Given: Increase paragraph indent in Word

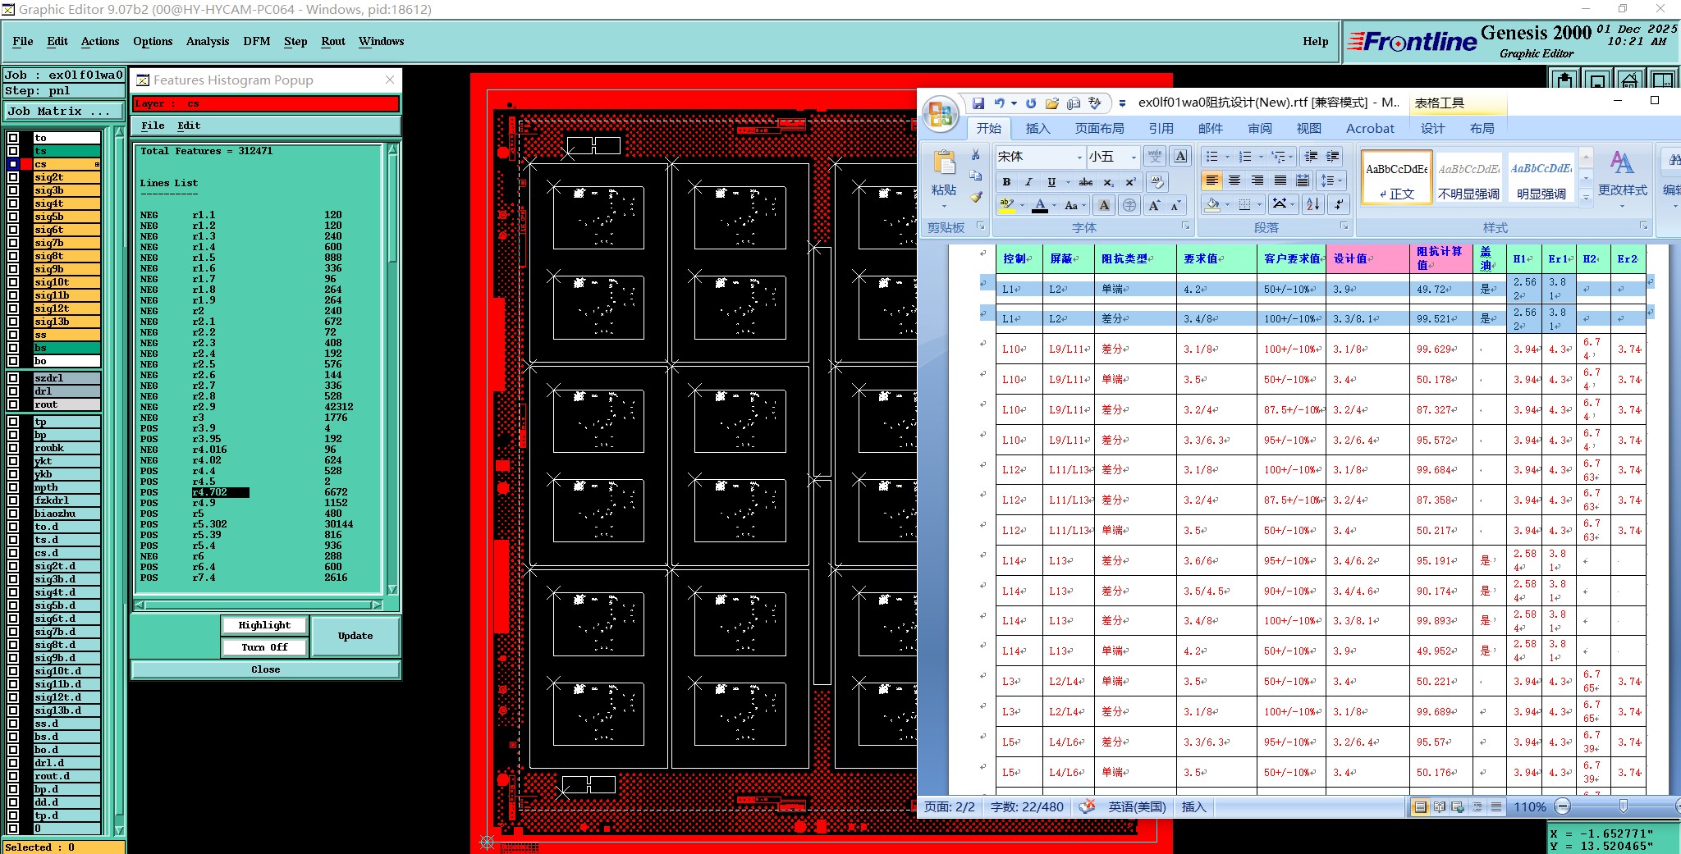Looking at the screenshot, I should [x=1332, y=157].
